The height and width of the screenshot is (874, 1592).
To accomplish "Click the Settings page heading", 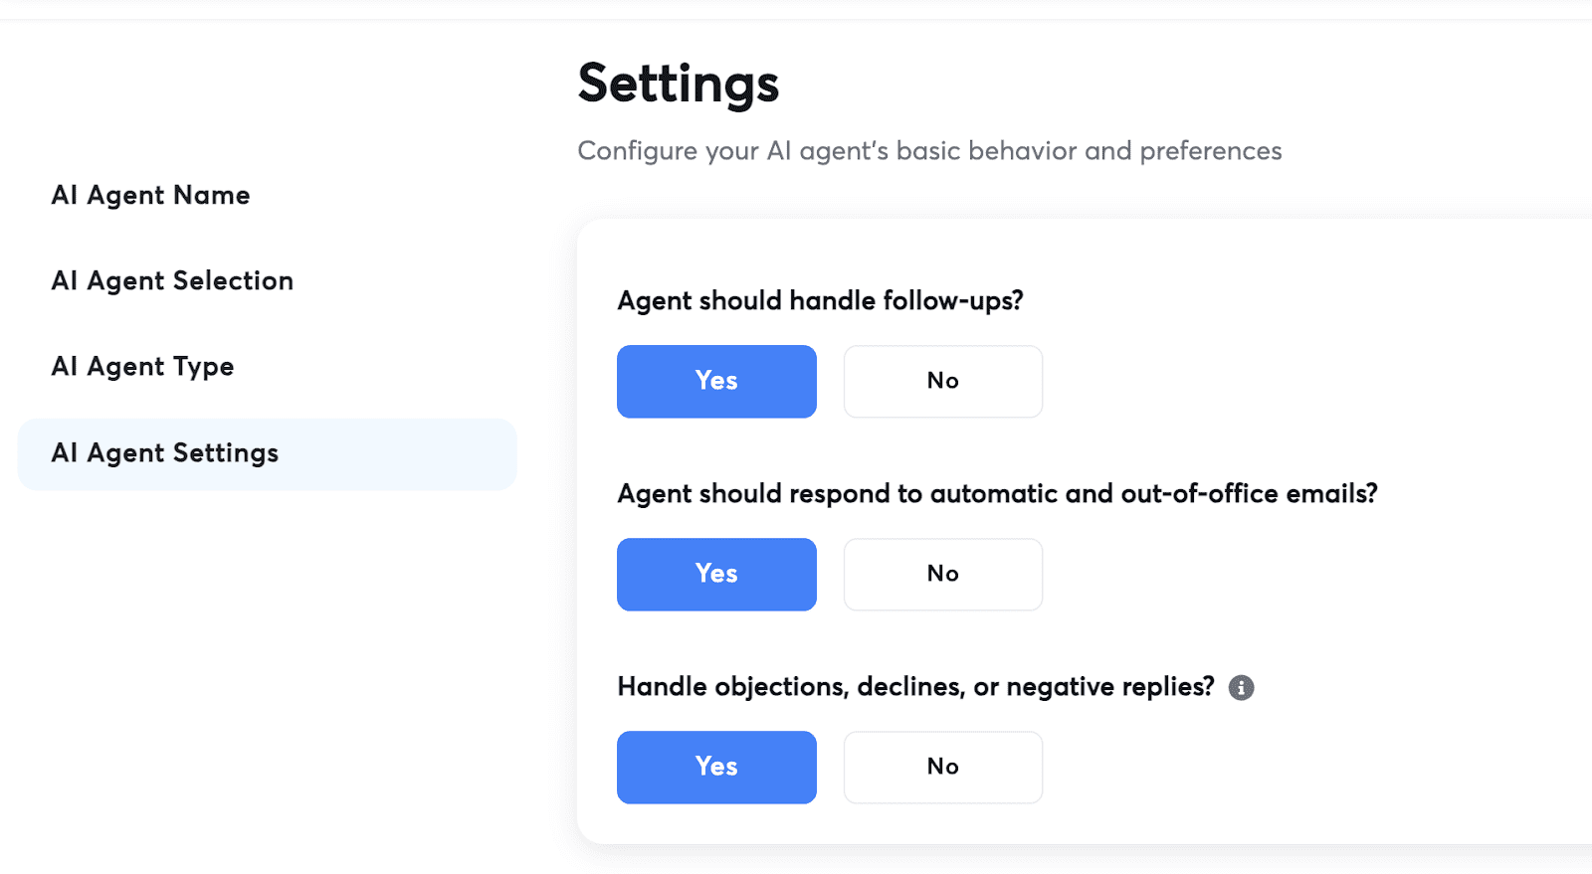I will [678, 84].
